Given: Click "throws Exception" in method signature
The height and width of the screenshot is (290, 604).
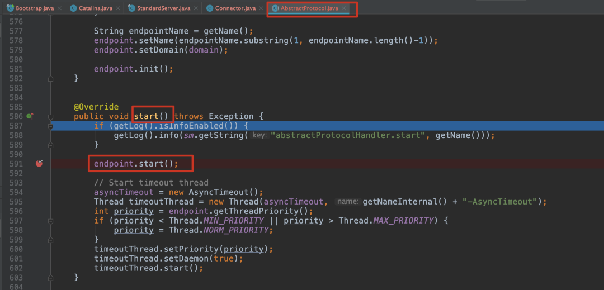Looking at the screenshot, I should [x=214, y=116].
